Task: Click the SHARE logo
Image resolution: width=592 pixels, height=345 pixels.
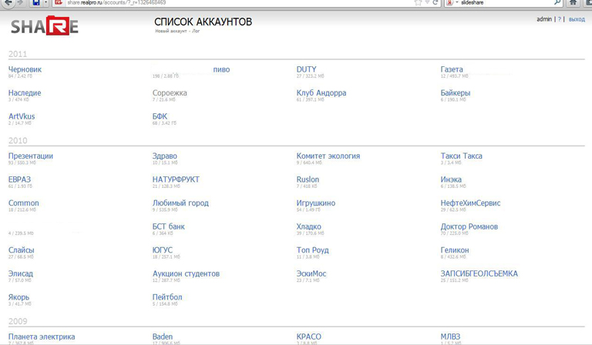Action: point(45,26)
